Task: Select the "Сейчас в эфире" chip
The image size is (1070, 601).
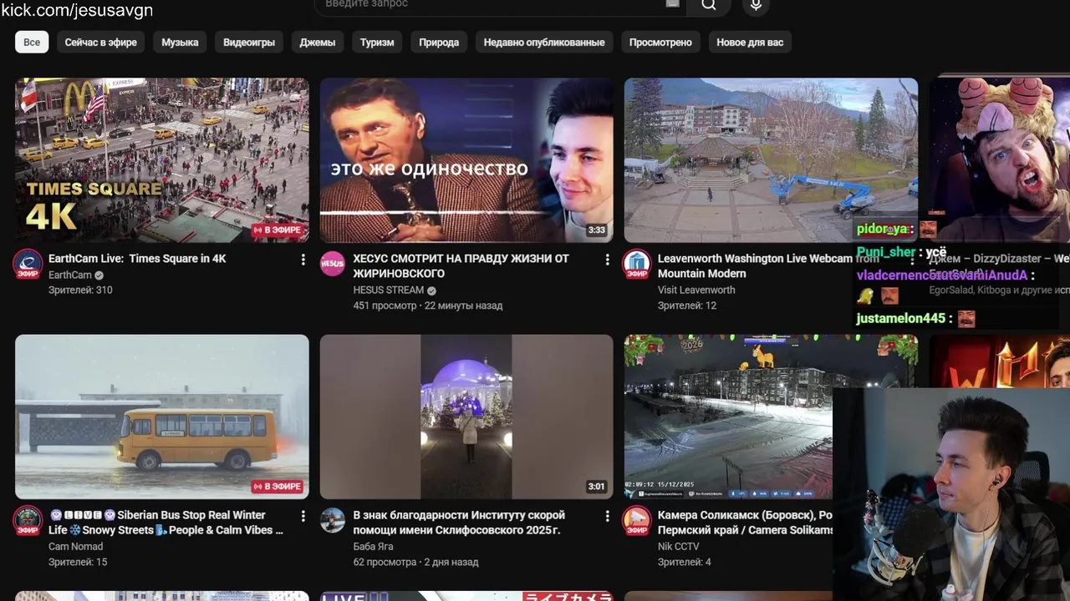Action: click(x=100, y=42)
